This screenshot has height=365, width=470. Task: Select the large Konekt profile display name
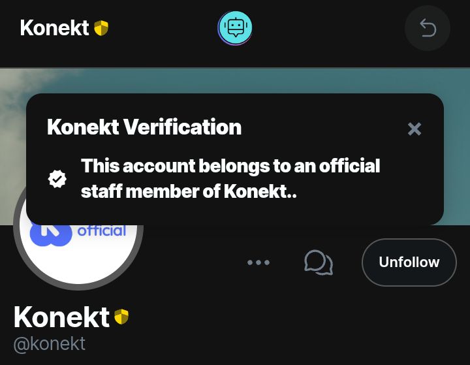point(61,317)
